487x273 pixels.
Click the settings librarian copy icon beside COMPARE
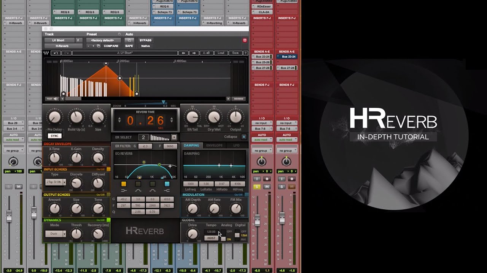pyautogui.click(x=99, y=46)
